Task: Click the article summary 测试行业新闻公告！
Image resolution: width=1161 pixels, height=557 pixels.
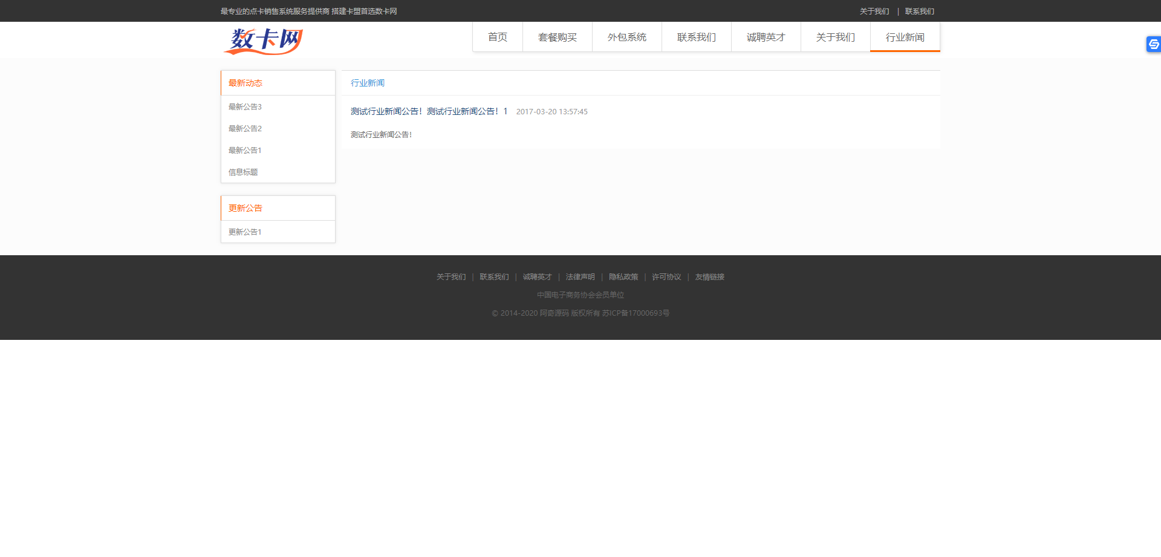Action: tap(382, 135)
